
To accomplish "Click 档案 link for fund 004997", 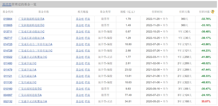I will [x=87, y=95].
